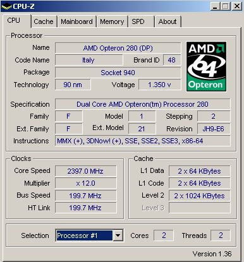This screenshot has width=244, height=262.
Task: Click the Name field AMD Opteron 280 (DP)
Action: click(x=118, y=48)
